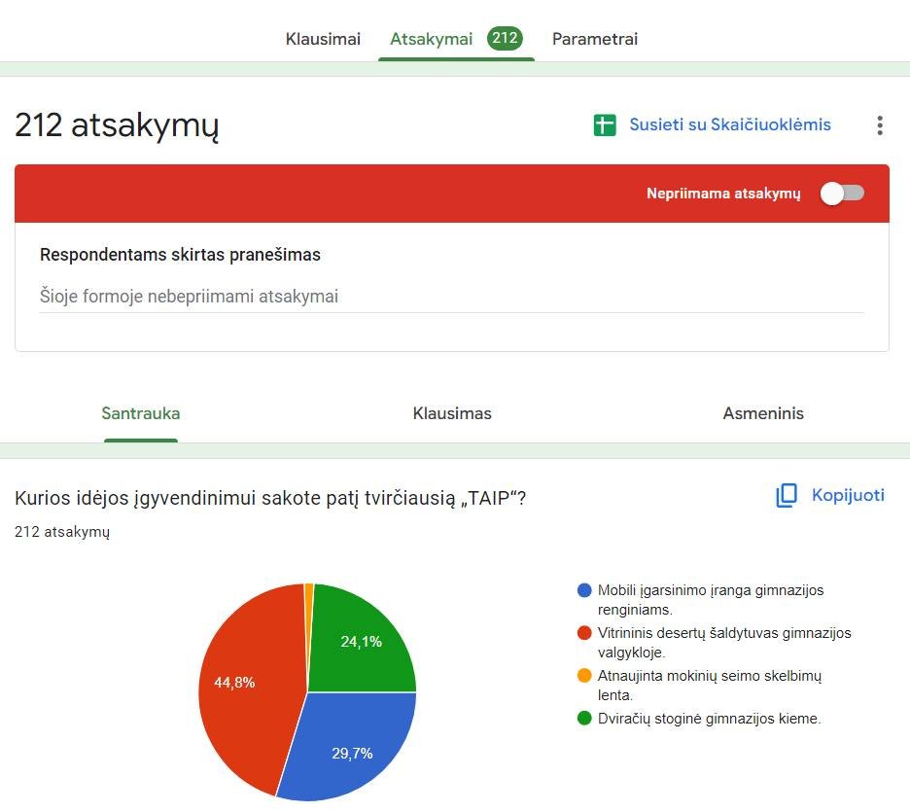Edit the respondent message text field

click(x=451, y=297)
